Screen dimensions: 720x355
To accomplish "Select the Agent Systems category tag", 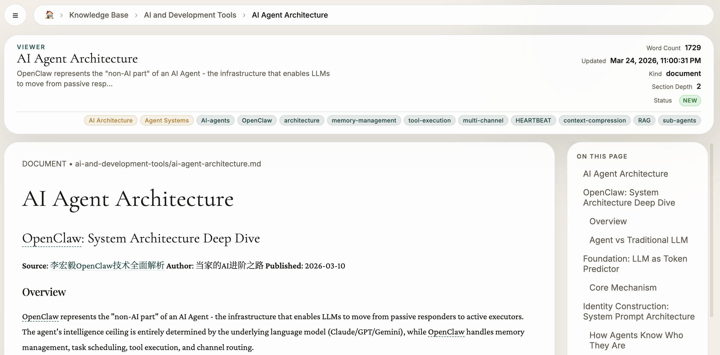I will [167, 120].
